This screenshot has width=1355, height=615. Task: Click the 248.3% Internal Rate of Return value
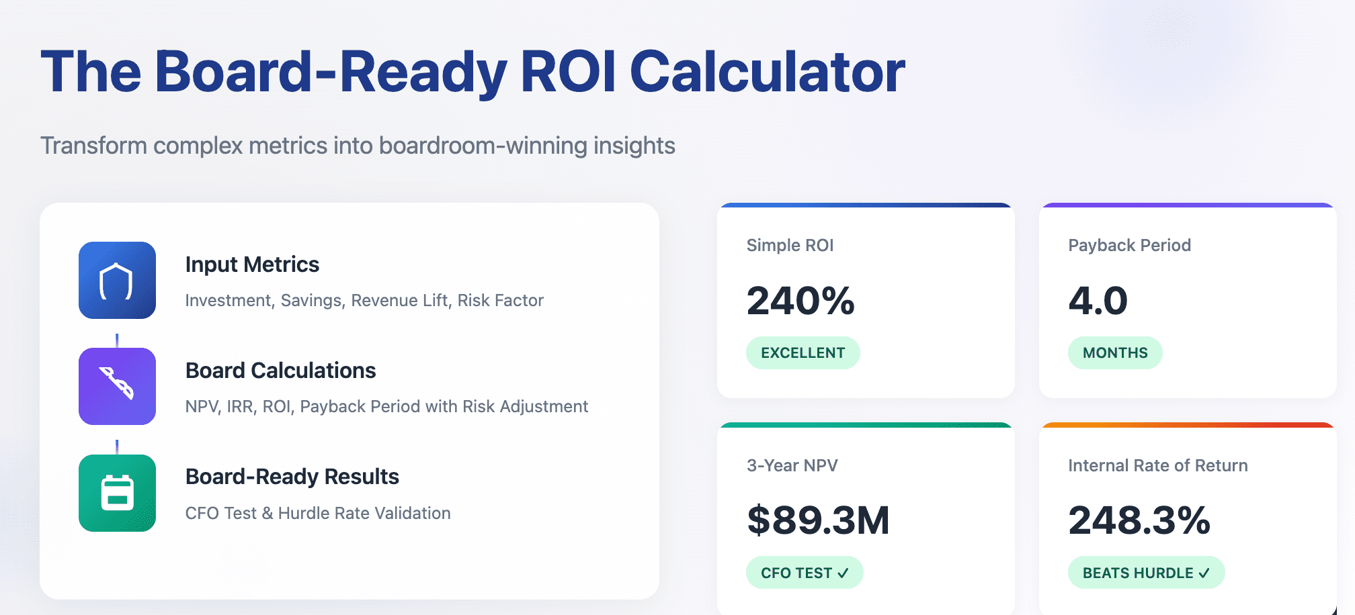(1139, 520)
